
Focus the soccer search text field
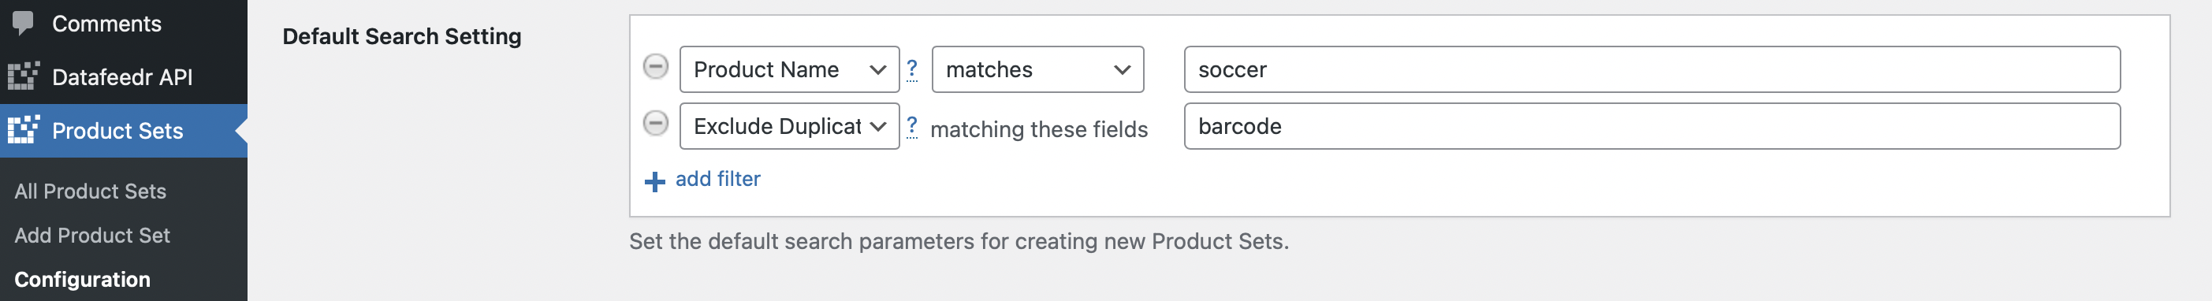click(1652, 69)
